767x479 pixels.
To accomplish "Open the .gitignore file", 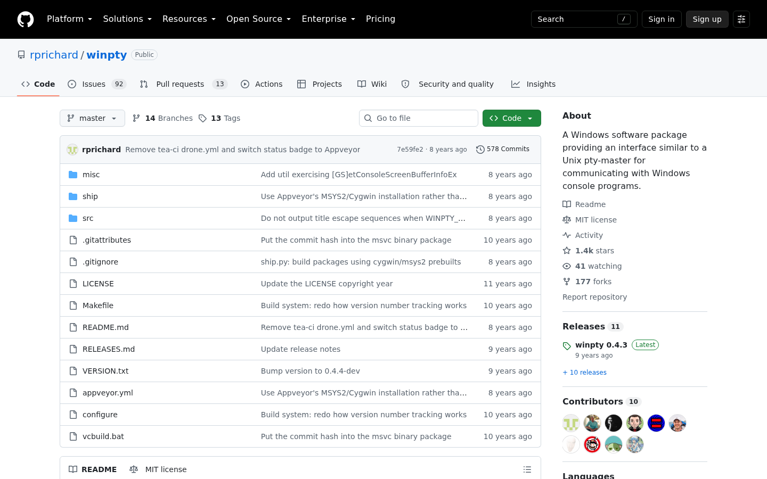I will point(100,262).
